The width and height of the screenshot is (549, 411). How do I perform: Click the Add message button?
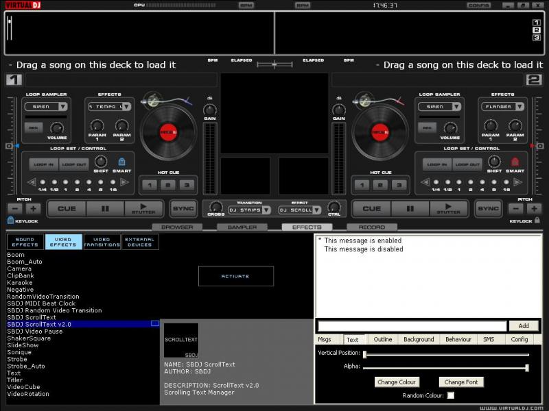[524, 326]
